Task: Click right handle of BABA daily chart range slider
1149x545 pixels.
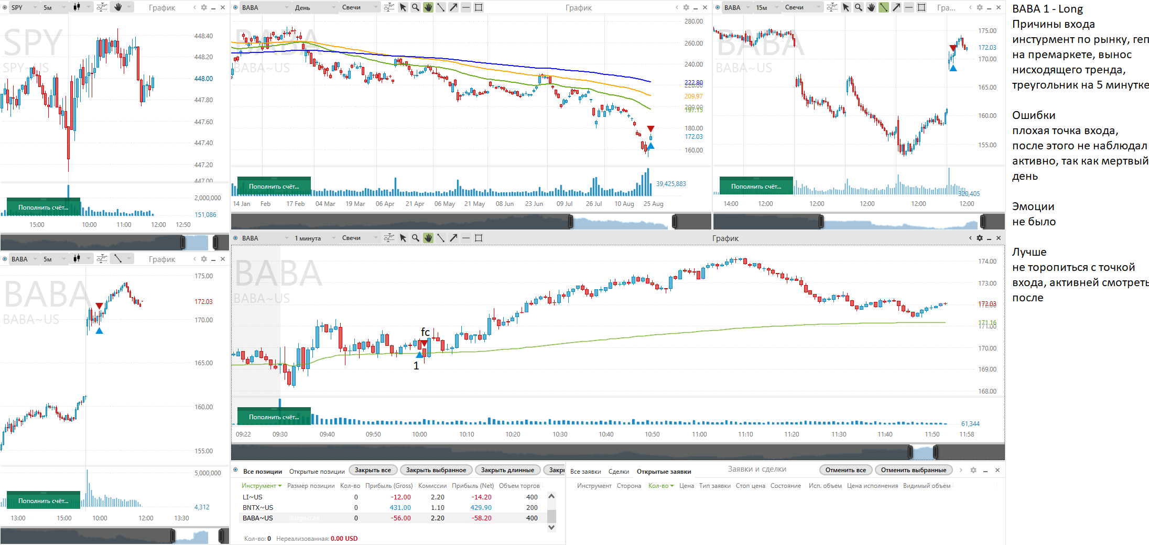Action: coord(674,222)
